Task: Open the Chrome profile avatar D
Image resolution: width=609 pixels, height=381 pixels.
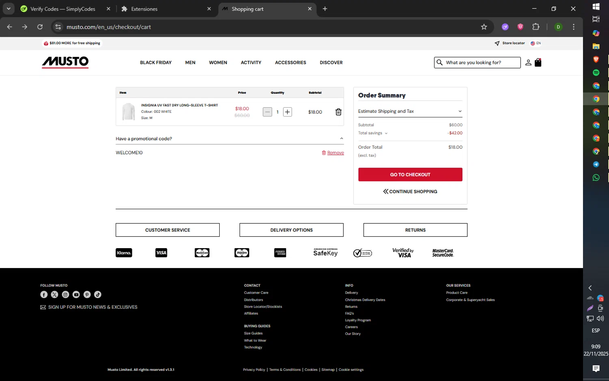Action: point(558,27)
